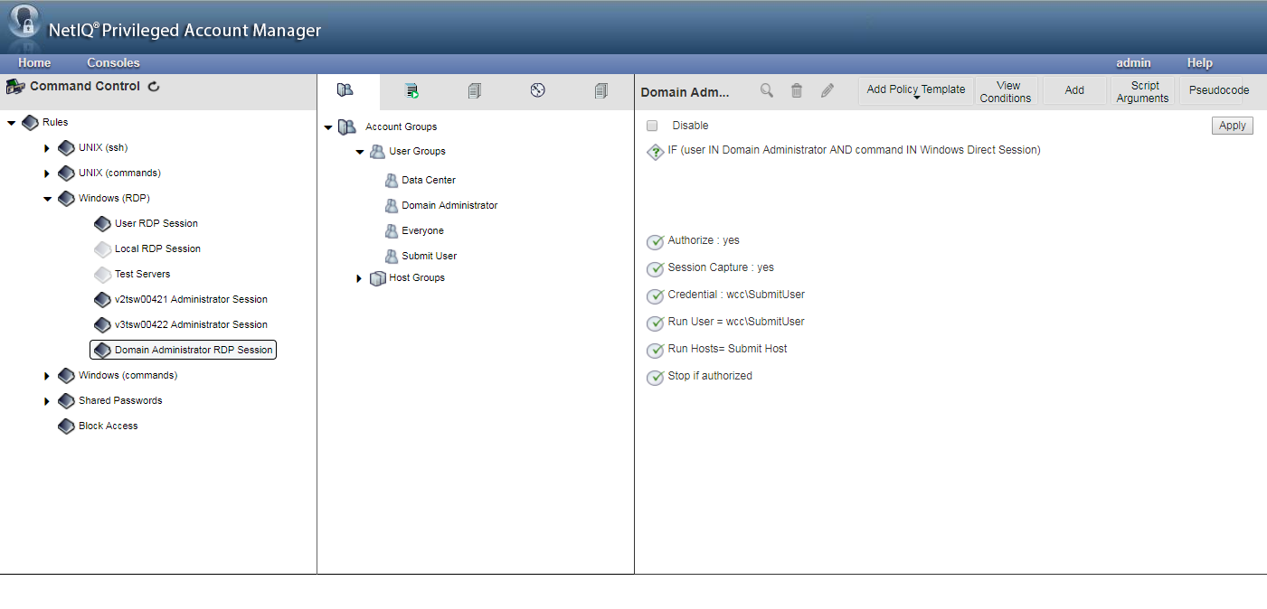Expand the Shared Passwords rule group
Viewport: 1267px width, 609px height.
(x=47, y=400)
